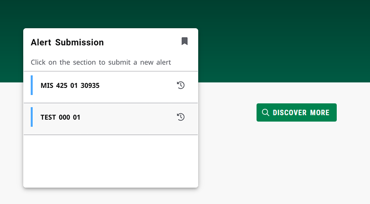
Task: Click the "DISCOVER MORE" label text
Action: click(x=301, y=112)
